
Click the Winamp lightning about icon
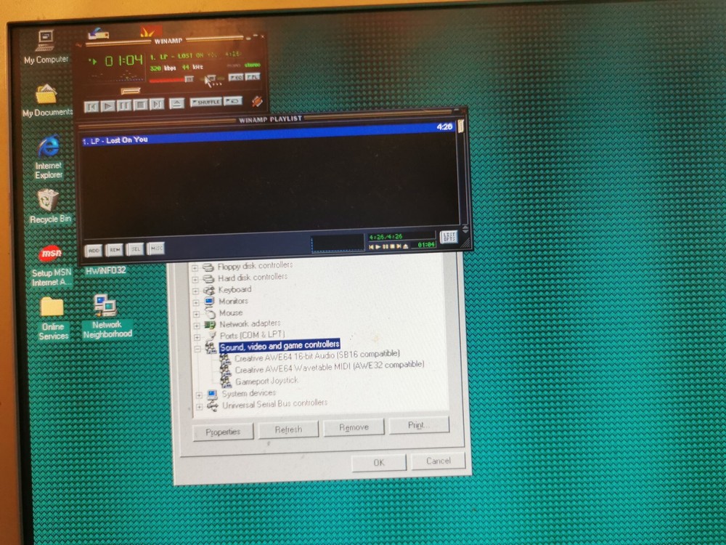[x=258, y=101]
